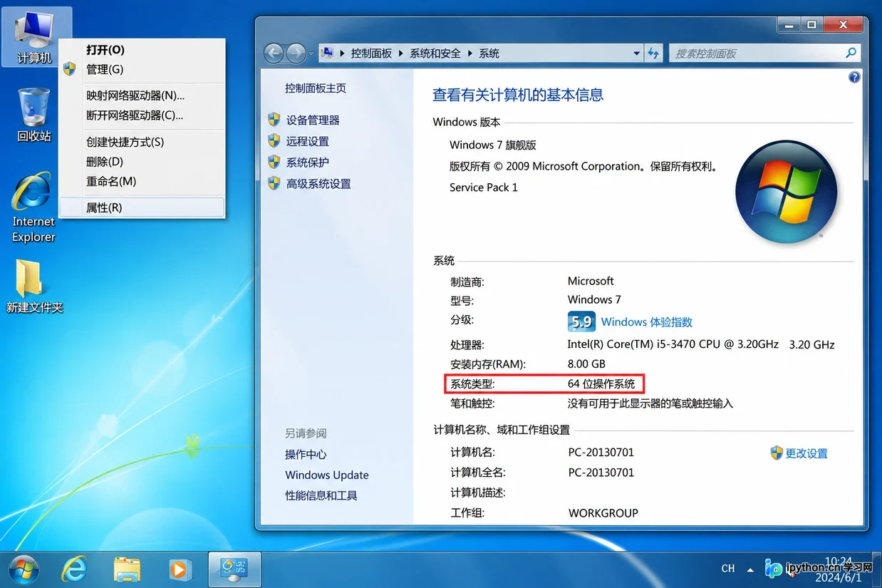Click the forward navigation arrow
The width and height of the screenshot is (882, 588).
(296, 53)
